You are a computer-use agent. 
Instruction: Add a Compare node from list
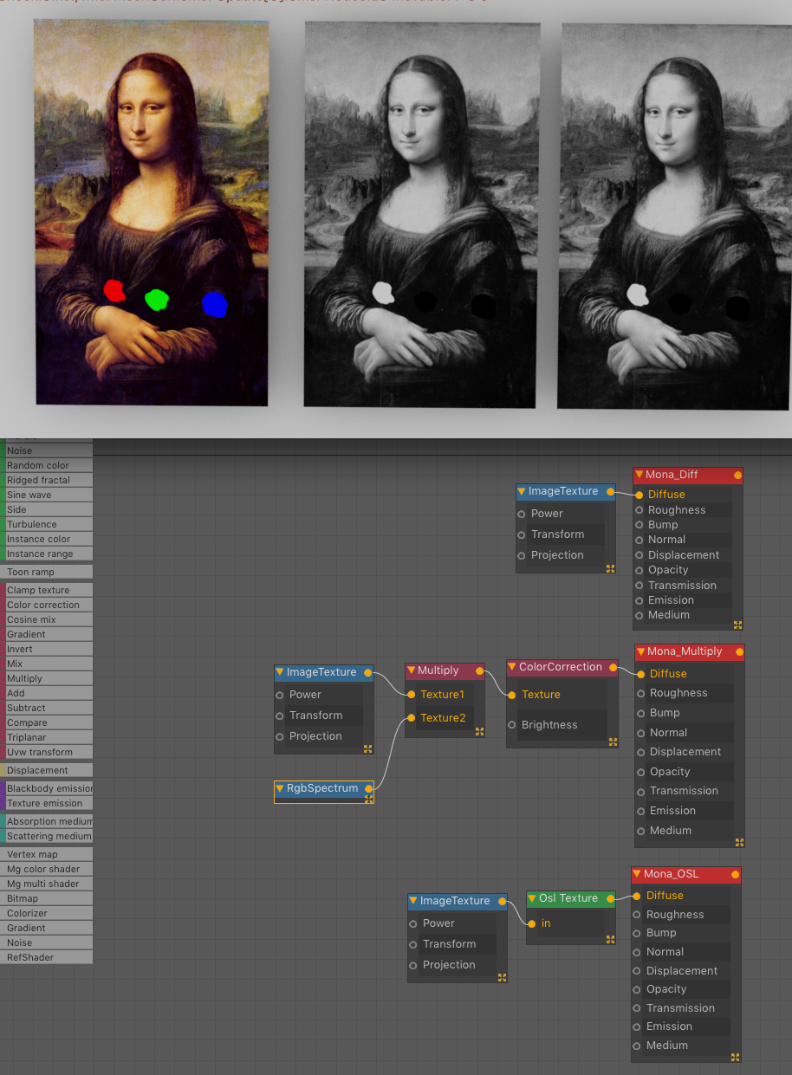pos(47,722)
